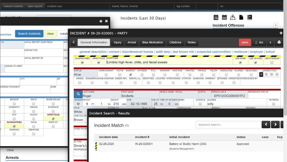Uncheck the Quarantined checkbox in party form
This screenshot has height=162, width=287.
click(82, 63)
